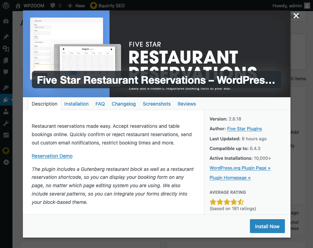View the Screenshots tab
313x248 pixels.
[157, 104]
